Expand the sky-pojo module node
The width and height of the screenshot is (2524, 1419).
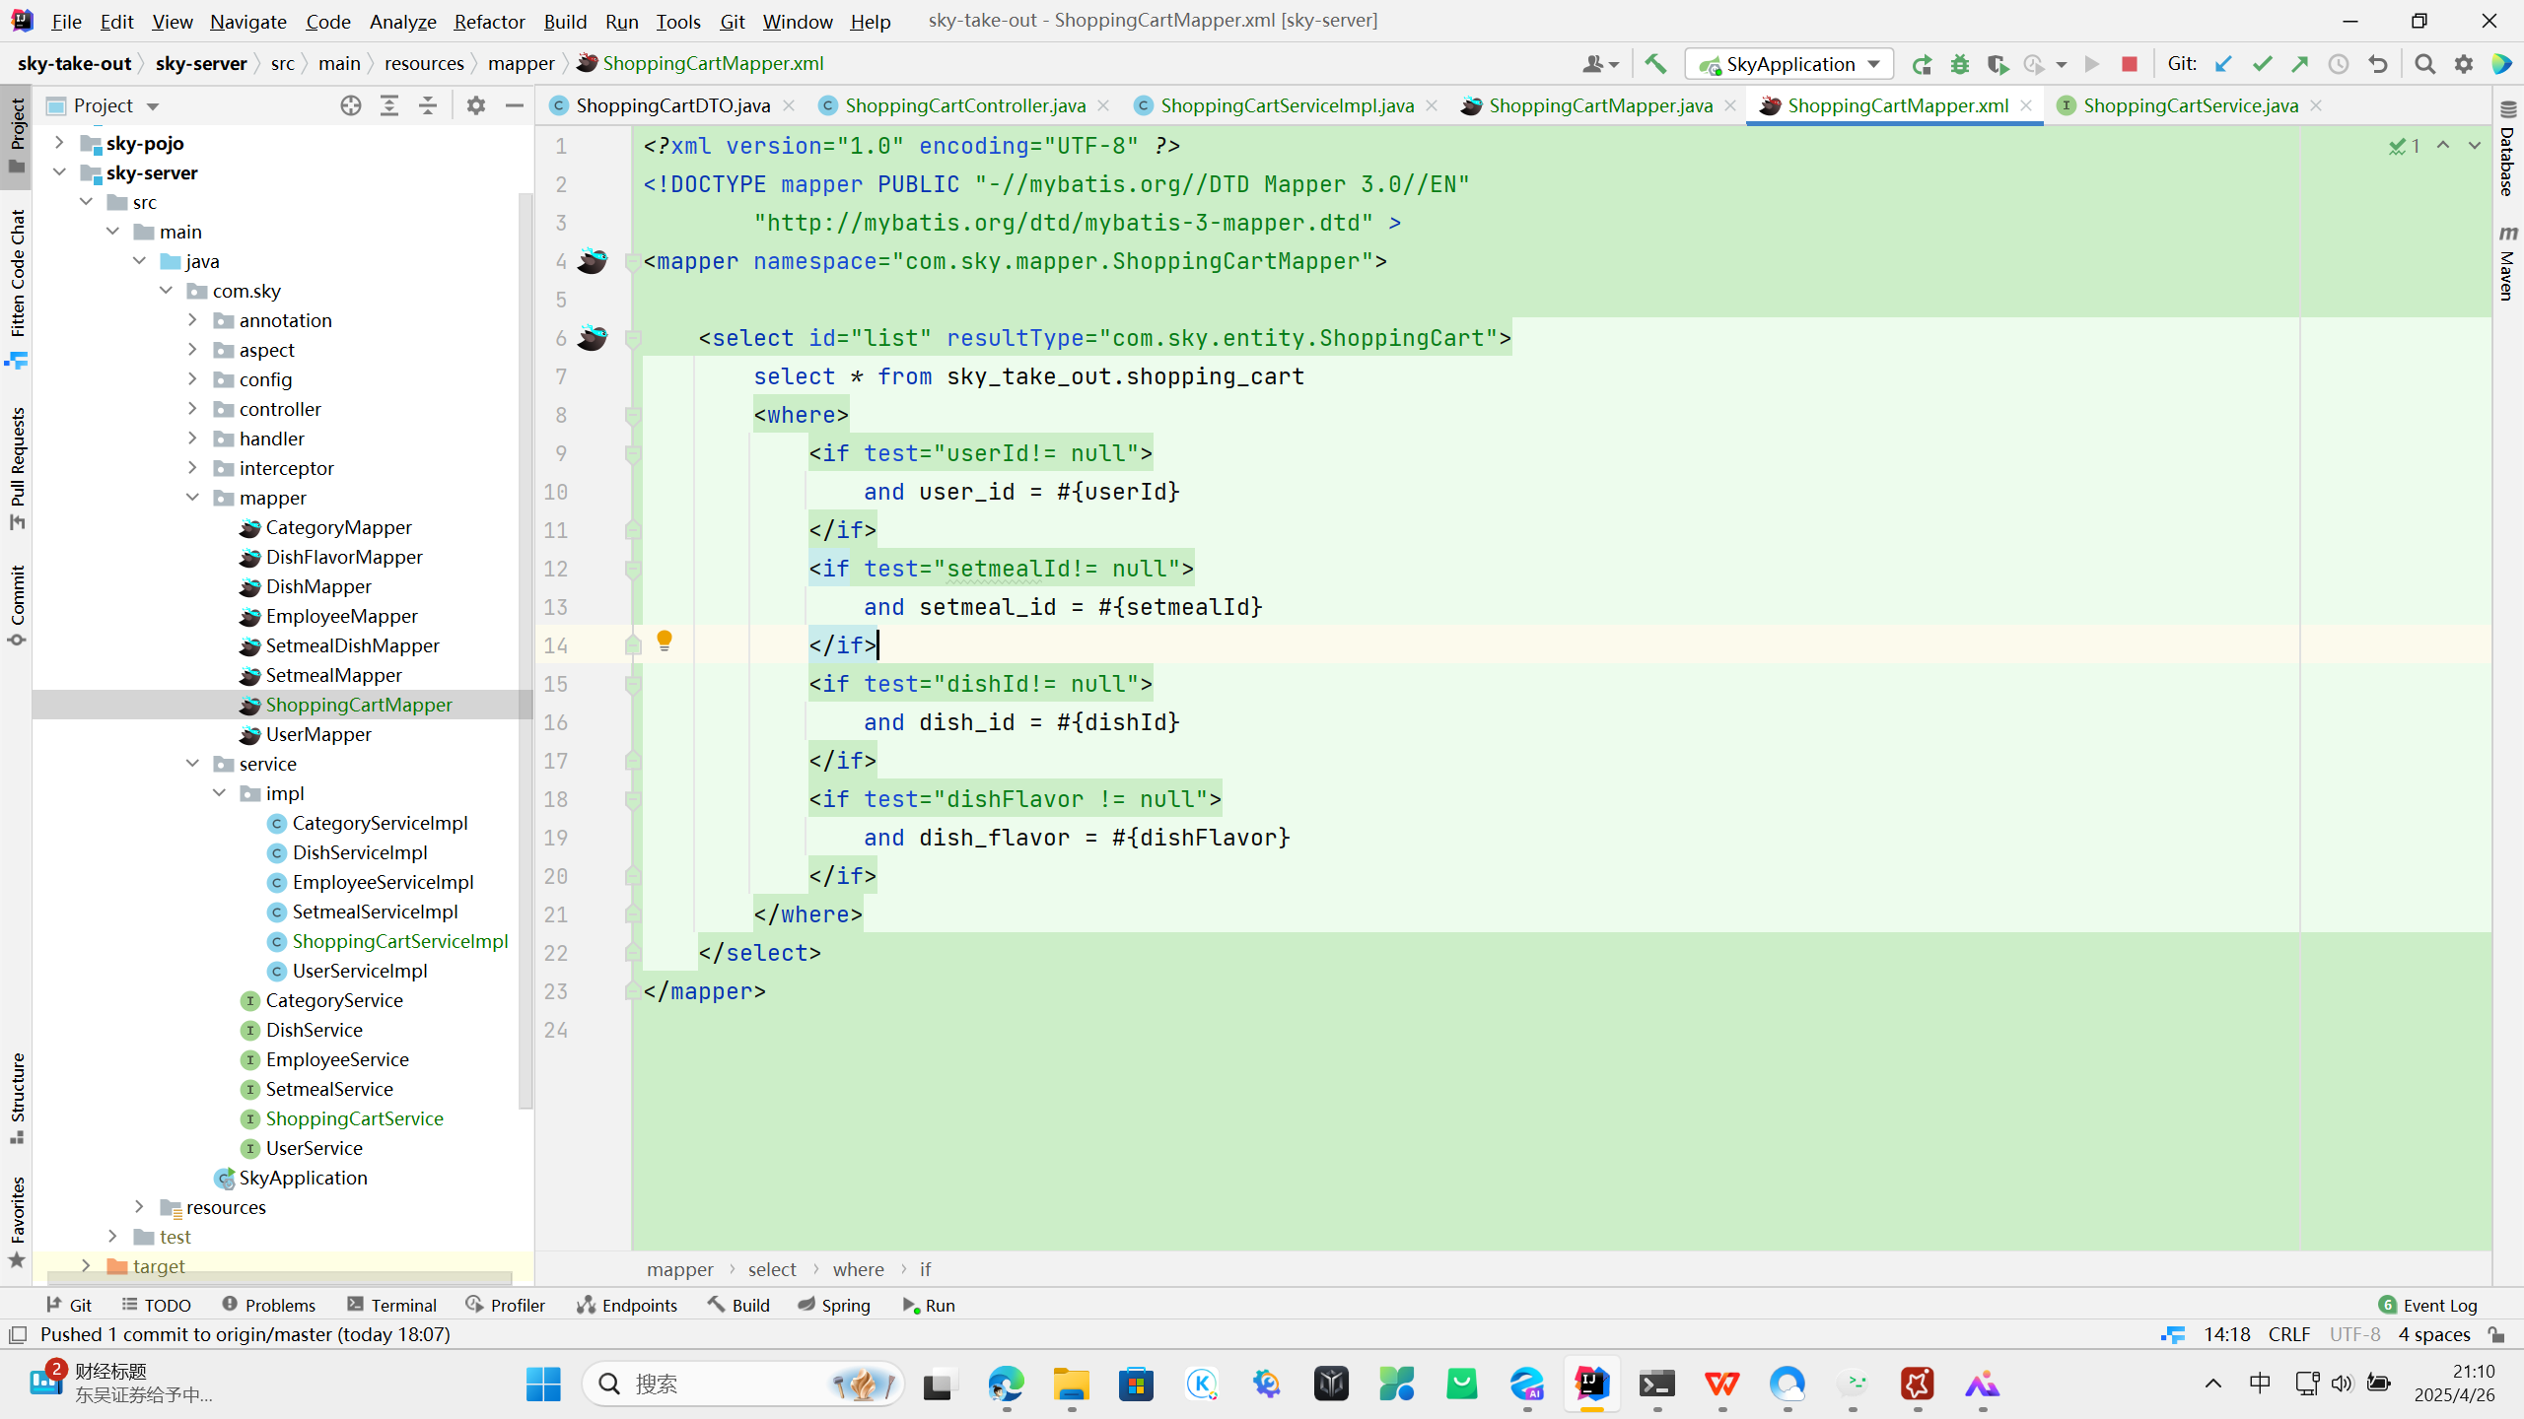tap(59, 143)
